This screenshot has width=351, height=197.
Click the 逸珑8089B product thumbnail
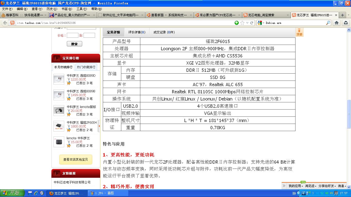[x=59, y=95]
